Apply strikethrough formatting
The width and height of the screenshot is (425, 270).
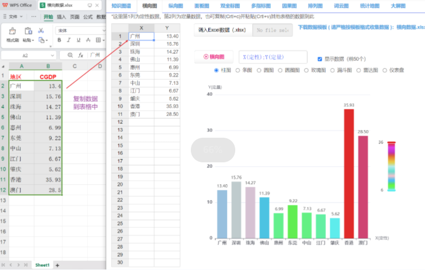pyautogui.click(x=88, y=40)
